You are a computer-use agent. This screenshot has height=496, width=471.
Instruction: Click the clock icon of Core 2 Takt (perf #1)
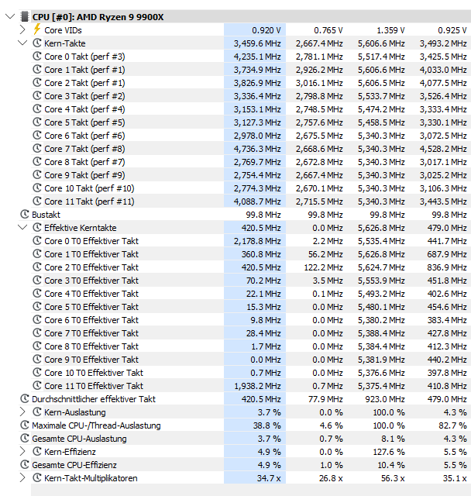[37, 83]
